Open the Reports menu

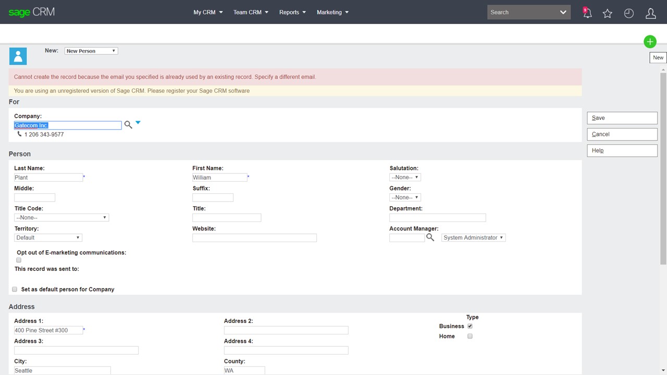pyautogui.click(x=292, y=12)
